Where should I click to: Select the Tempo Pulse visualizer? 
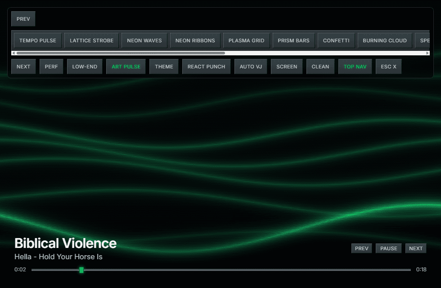[x=38, y=40]
